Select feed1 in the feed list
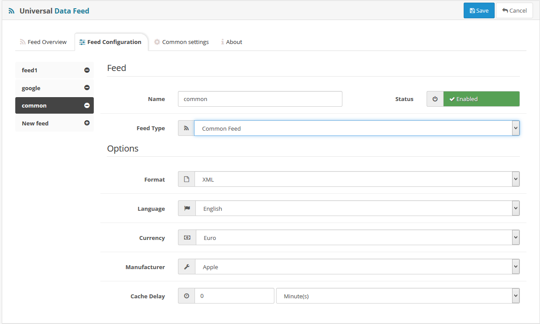Viewport: 540px width, 324px height. coord(55,70)
